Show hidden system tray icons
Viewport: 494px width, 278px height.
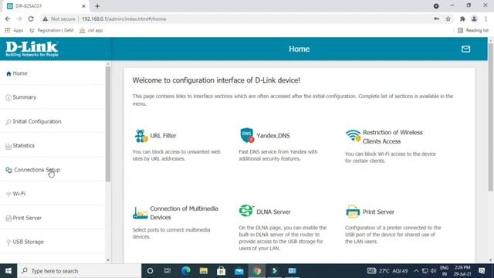click(x=416, y=271)
